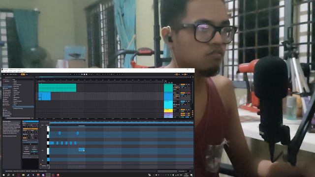The height and width of the screenshot is (177, 315).
Task: Open the Create menu
Action: [x=10, y=71]
